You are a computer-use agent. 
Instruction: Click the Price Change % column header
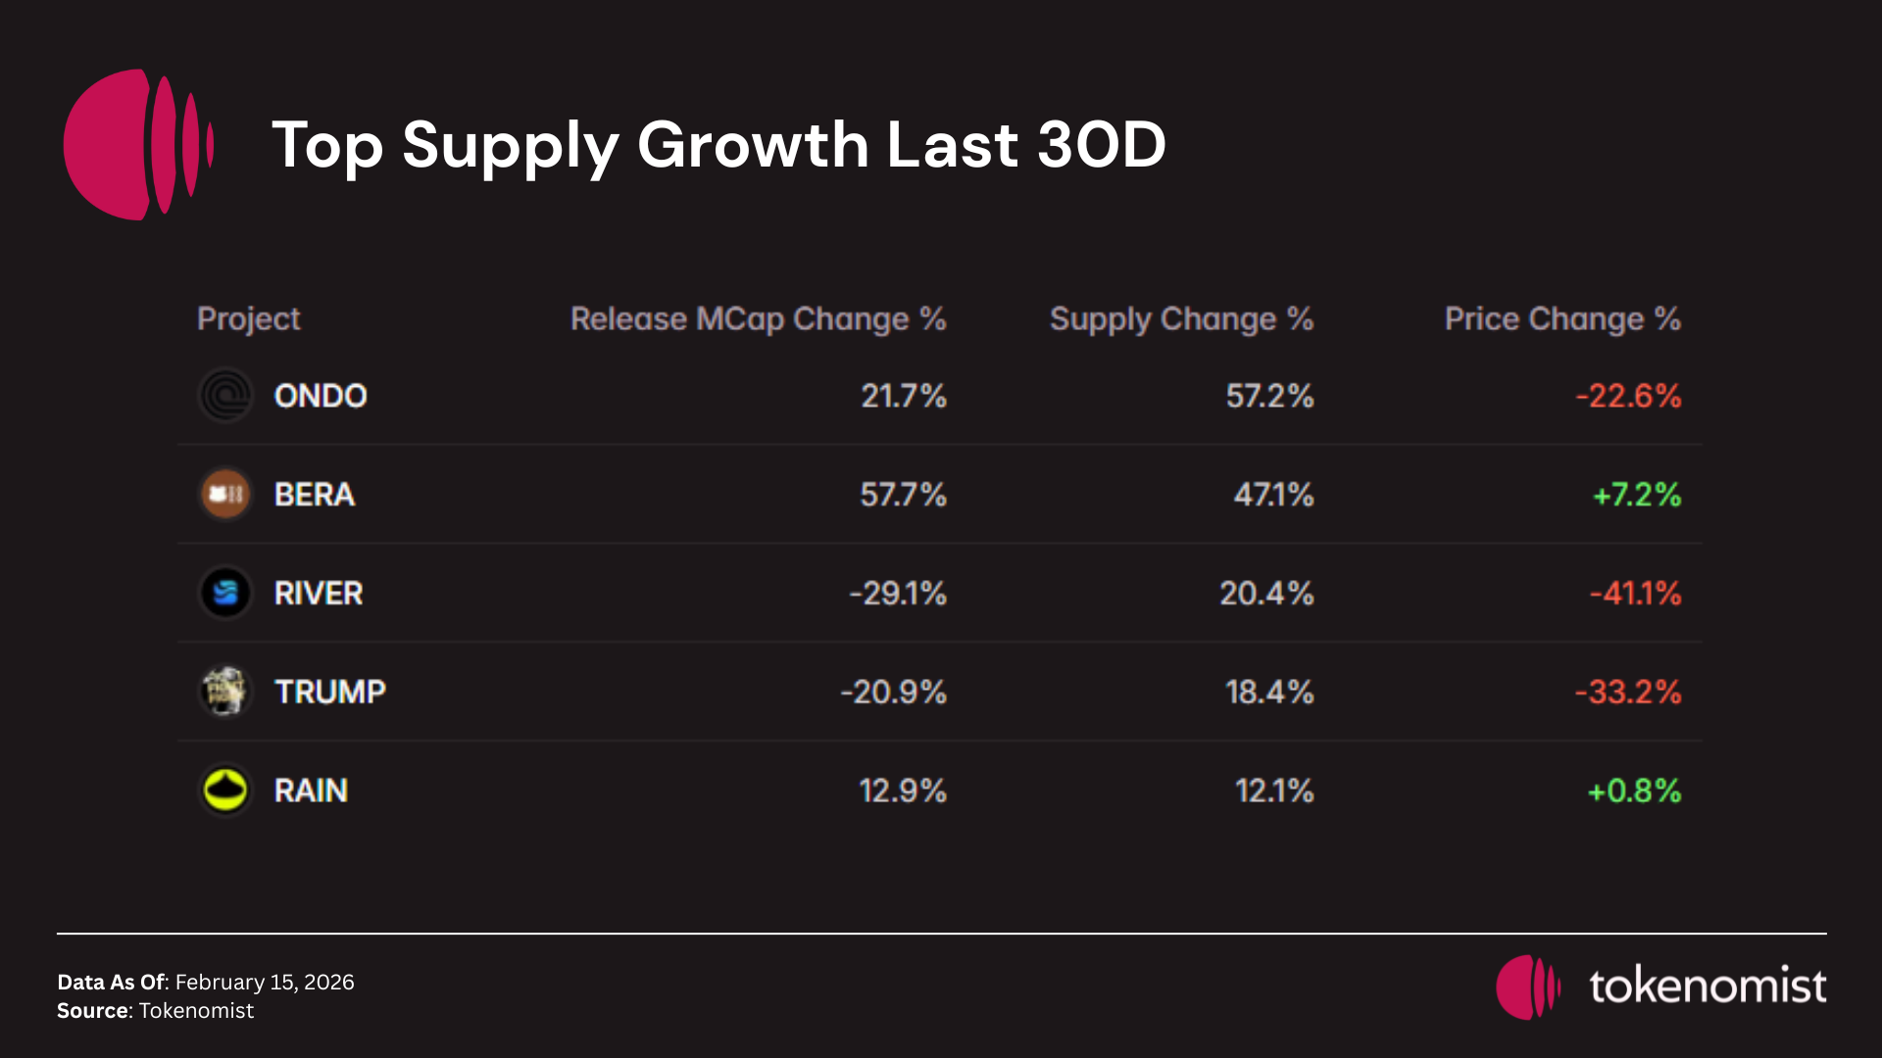[1562, 319]
